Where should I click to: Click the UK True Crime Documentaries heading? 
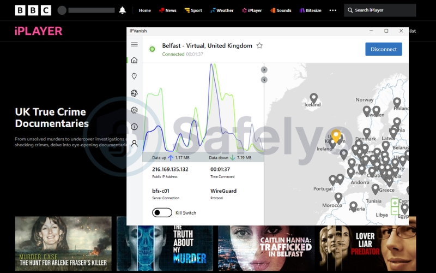pyautogui.click(x=52, y=117)
